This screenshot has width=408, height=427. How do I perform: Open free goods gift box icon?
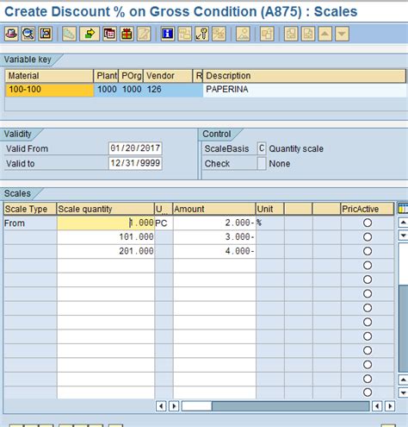tap(127, 34)
